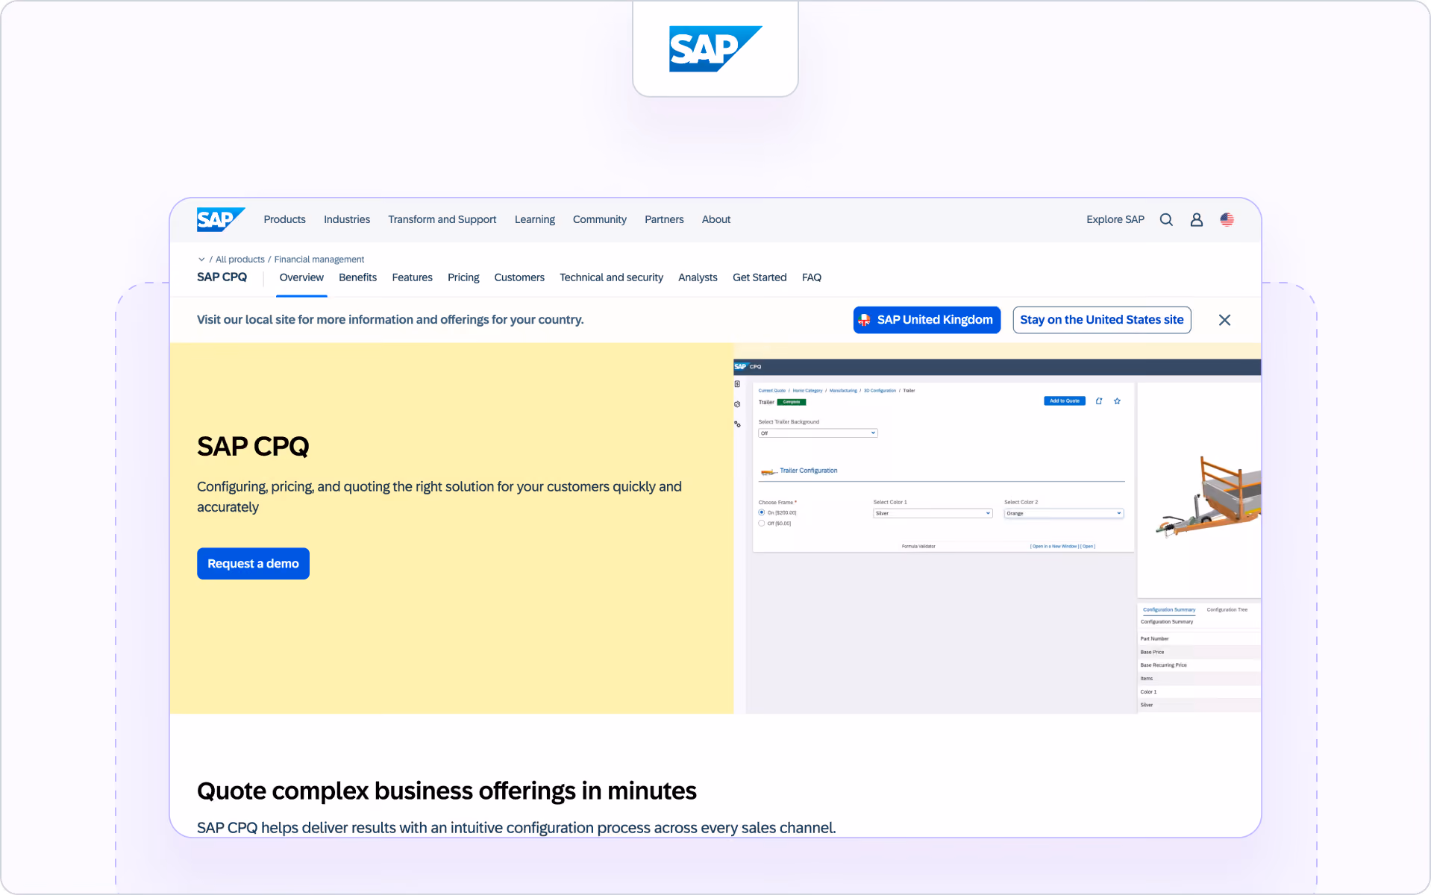The height and width of the screenshot is (895, 1431).
Task: Click the US flag country selector icon
Action: [x=1227, y=219]
